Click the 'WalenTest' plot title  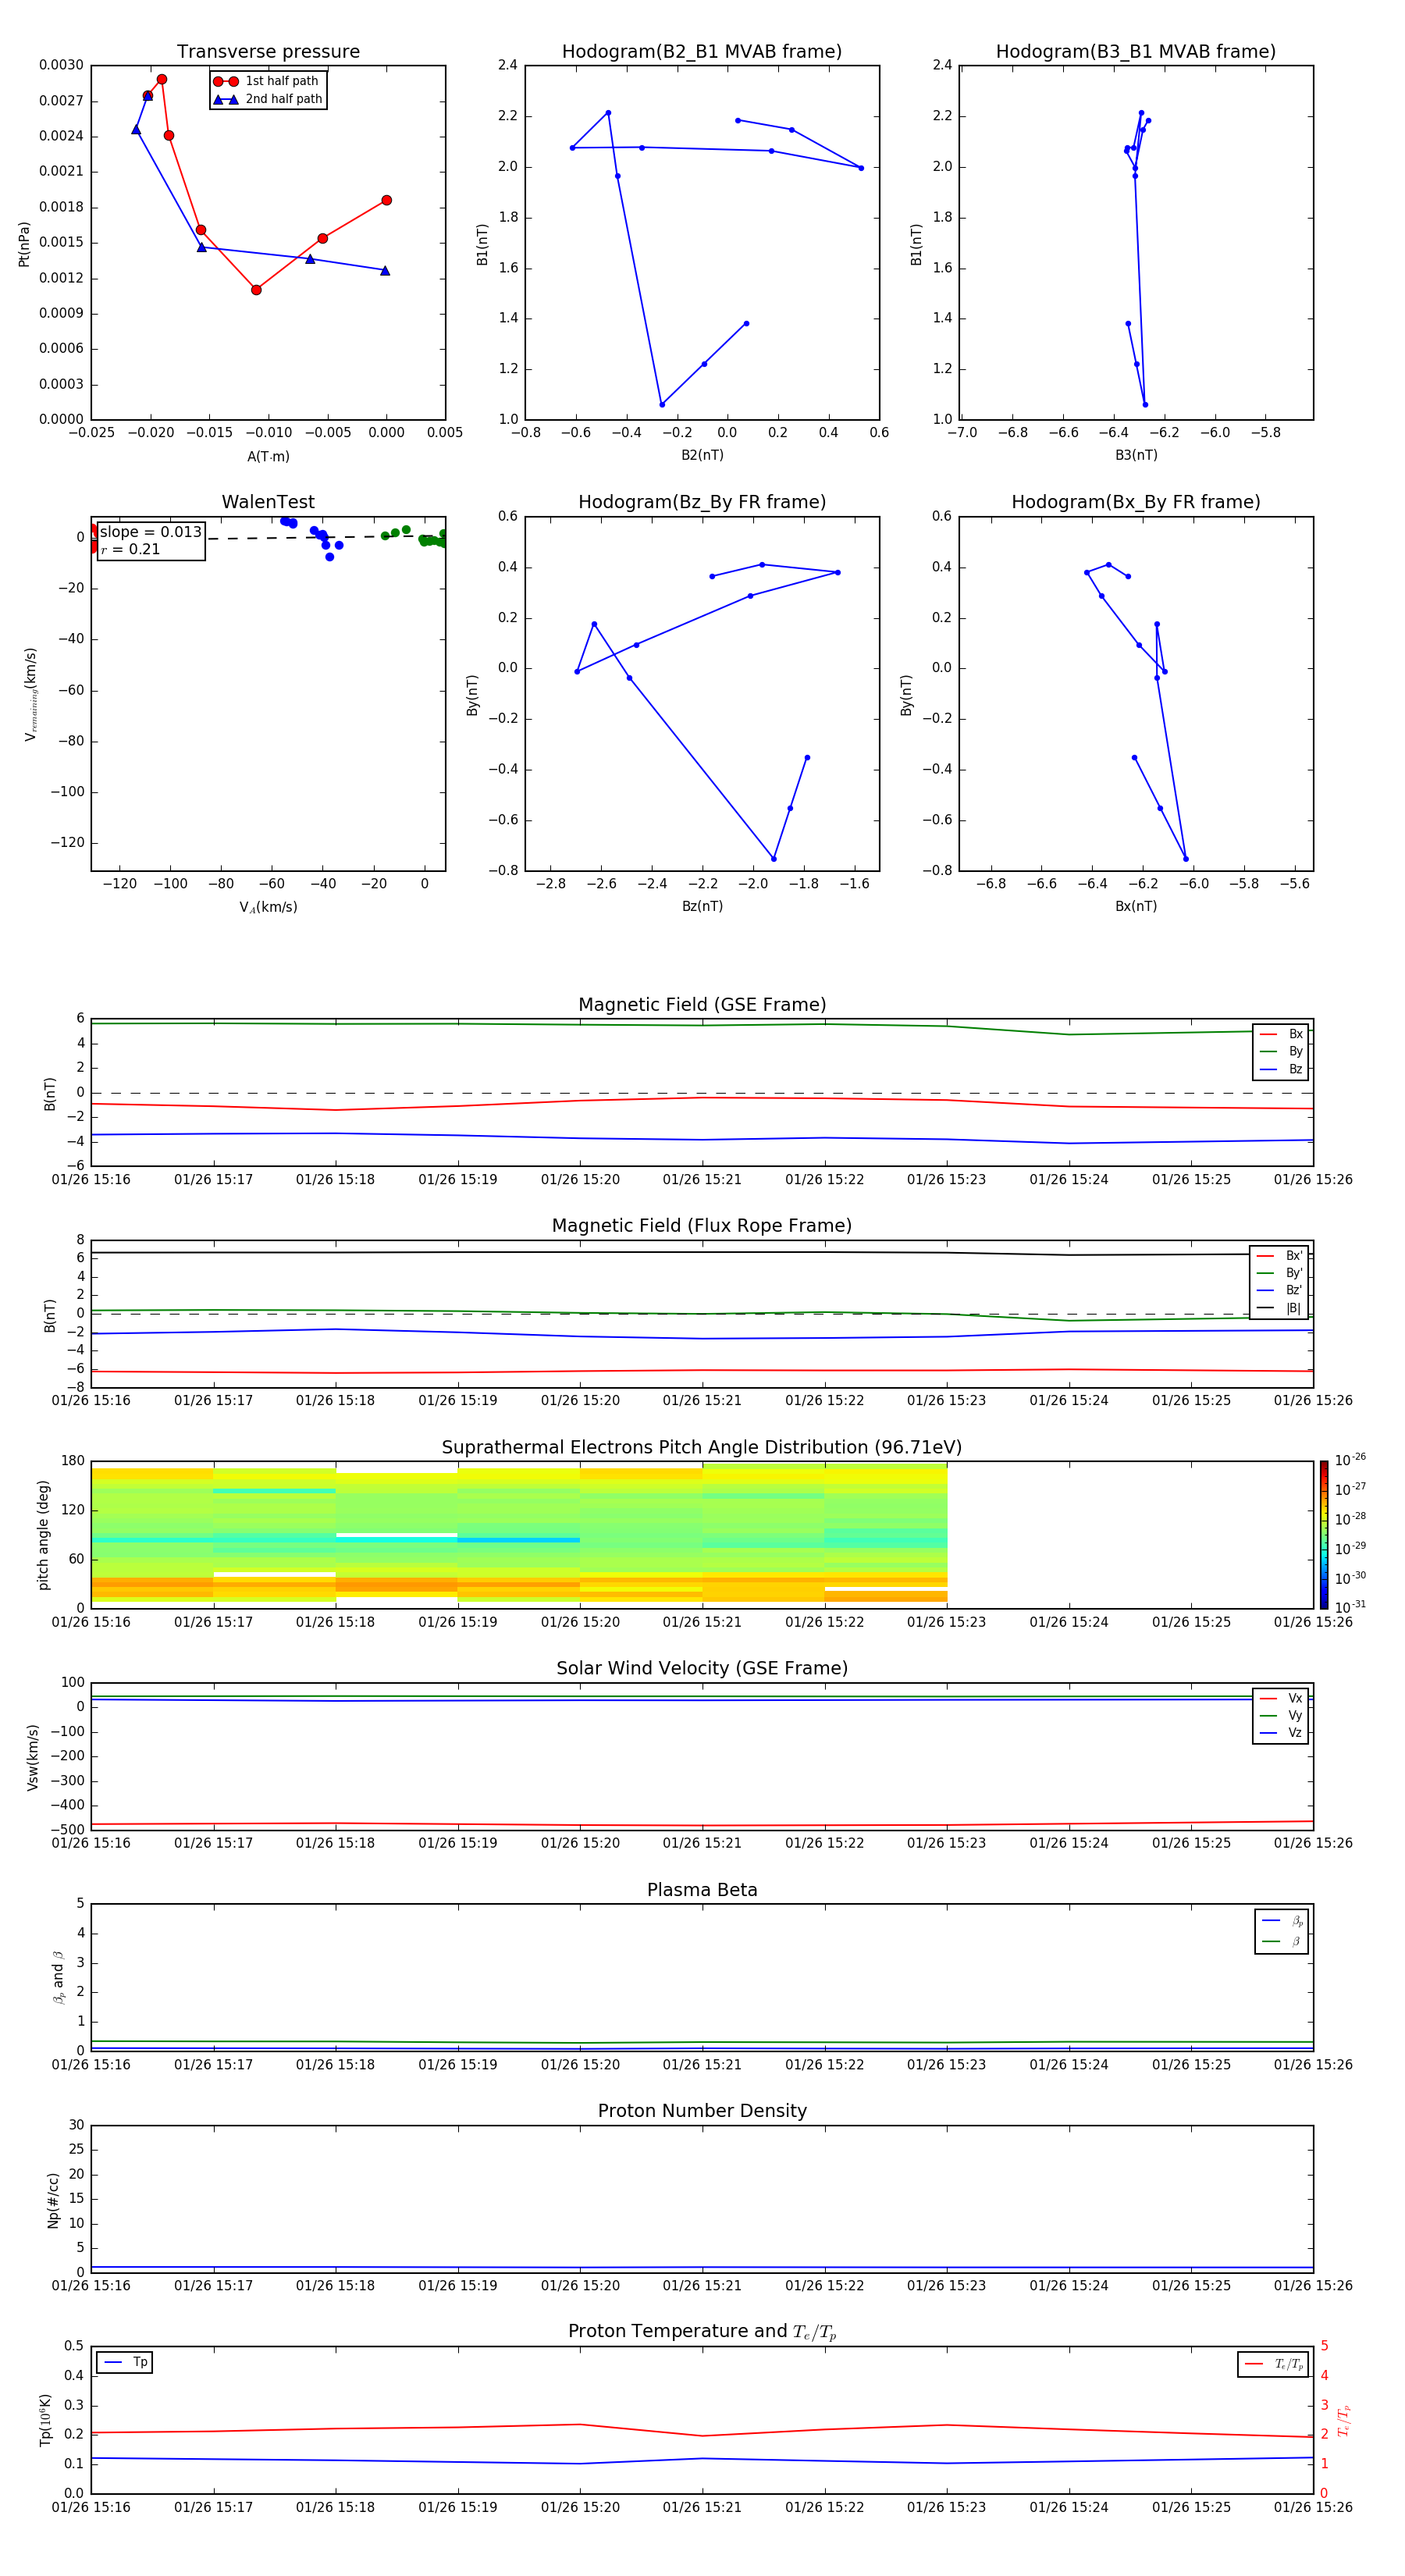coord(268,502)
